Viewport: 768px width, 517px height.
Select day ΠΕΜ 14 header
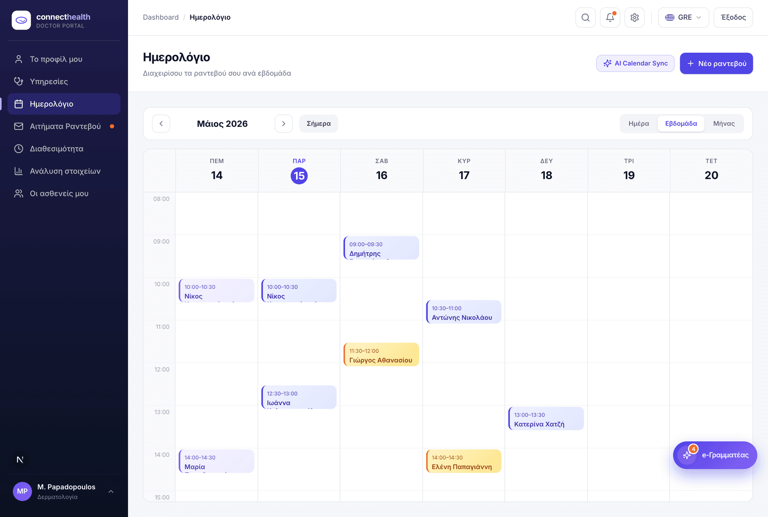click(x=217, y=171)
